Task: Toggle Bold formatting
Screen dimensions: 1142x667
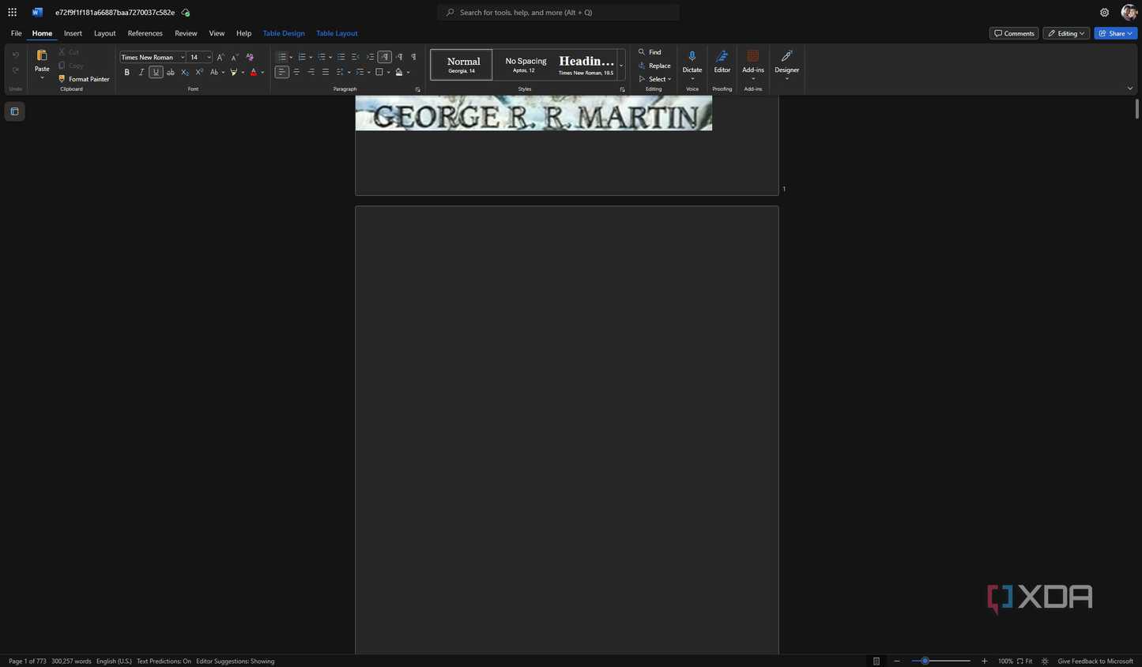Action: tap(126, 72)
